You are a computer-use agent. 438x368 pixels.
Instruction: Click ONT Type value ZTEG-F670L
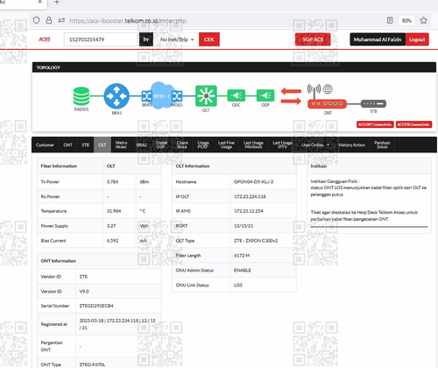pyautogui.click(x=92, y=364)
